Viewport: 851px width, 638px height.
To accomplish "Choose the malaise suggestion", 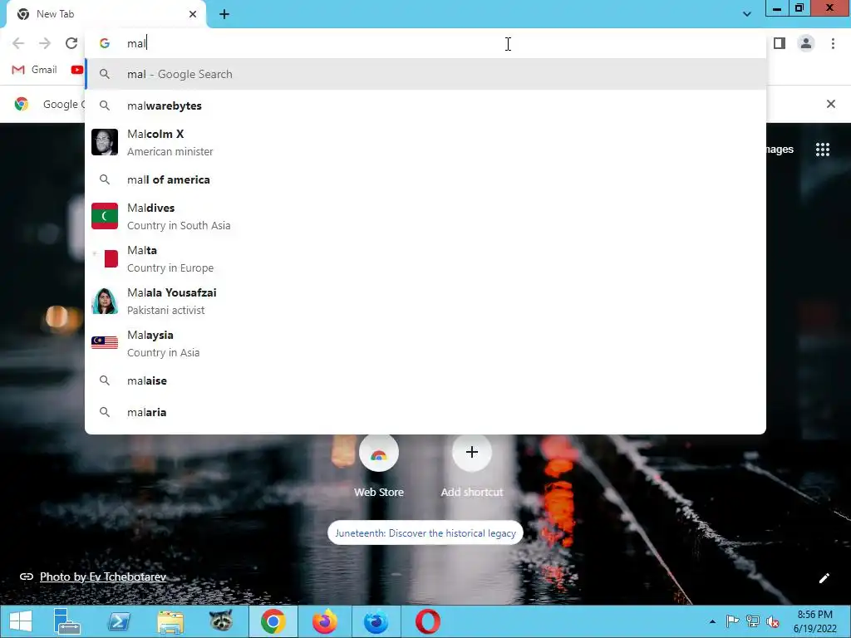I will coord(425,380).
